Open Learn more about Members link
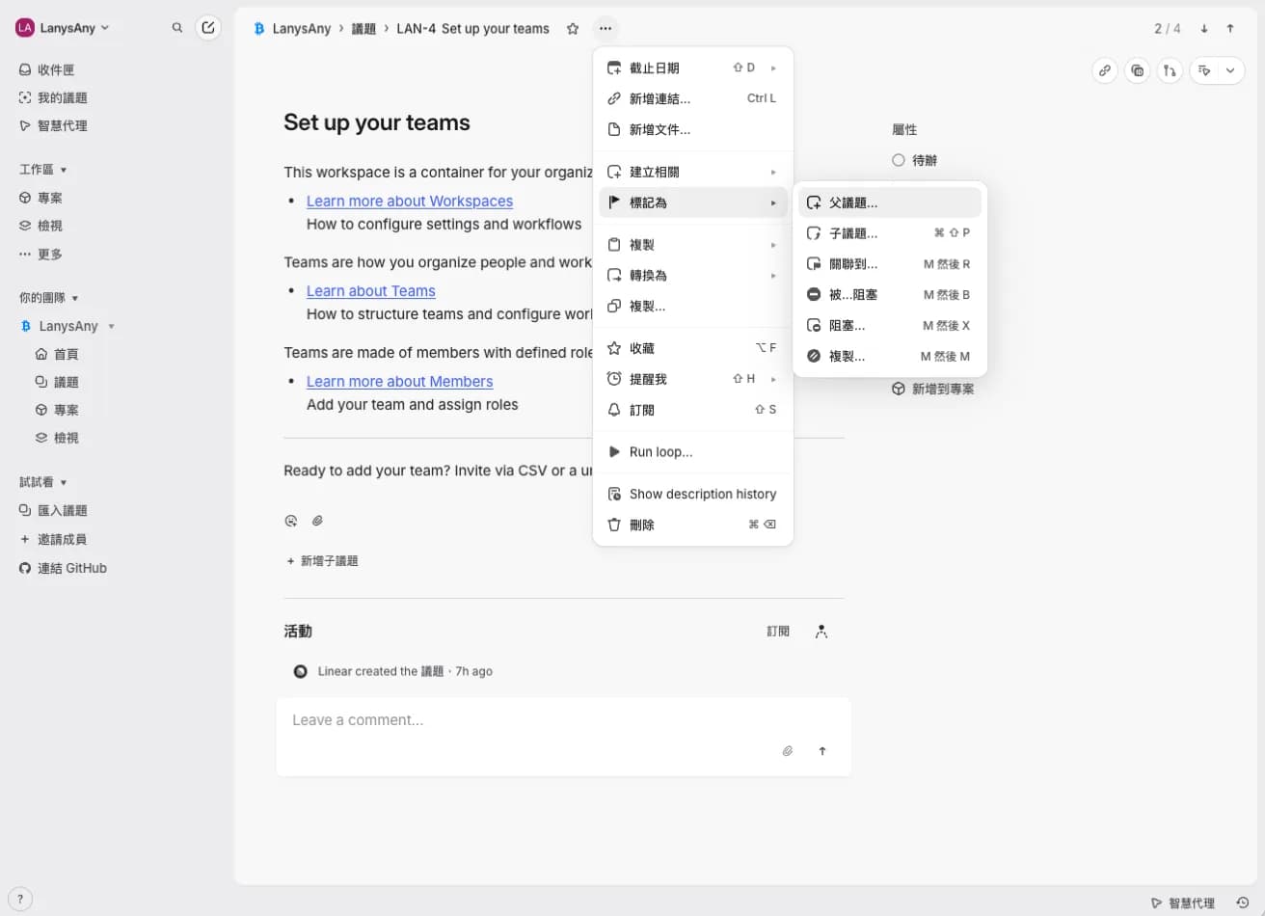Screen dimensions: 1265x916 pos(400,382)
